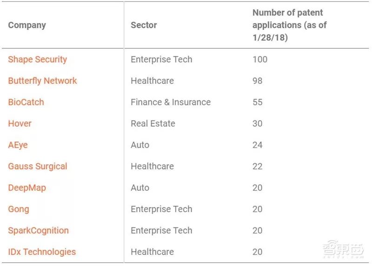Follow the AEye company link

pyautogui.click(x=18, y=145)
